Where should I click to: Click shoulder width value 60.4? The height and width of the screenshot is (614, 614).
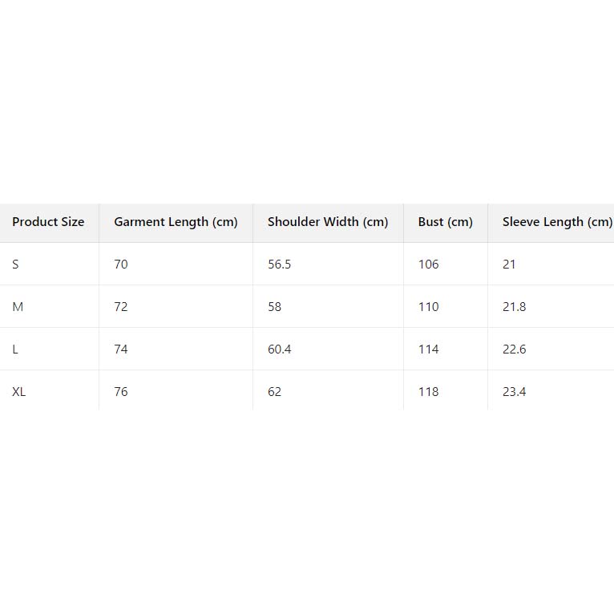(x=279, y=349)
